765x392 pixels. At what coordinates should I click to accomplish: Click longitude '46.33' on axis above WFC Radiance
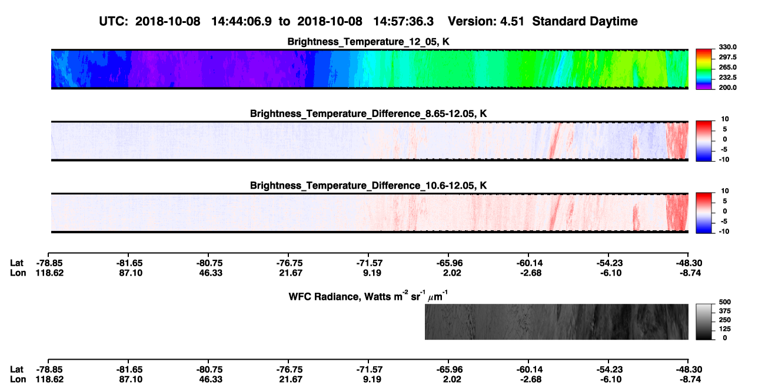pyautogui.click(x=208, y=273)
